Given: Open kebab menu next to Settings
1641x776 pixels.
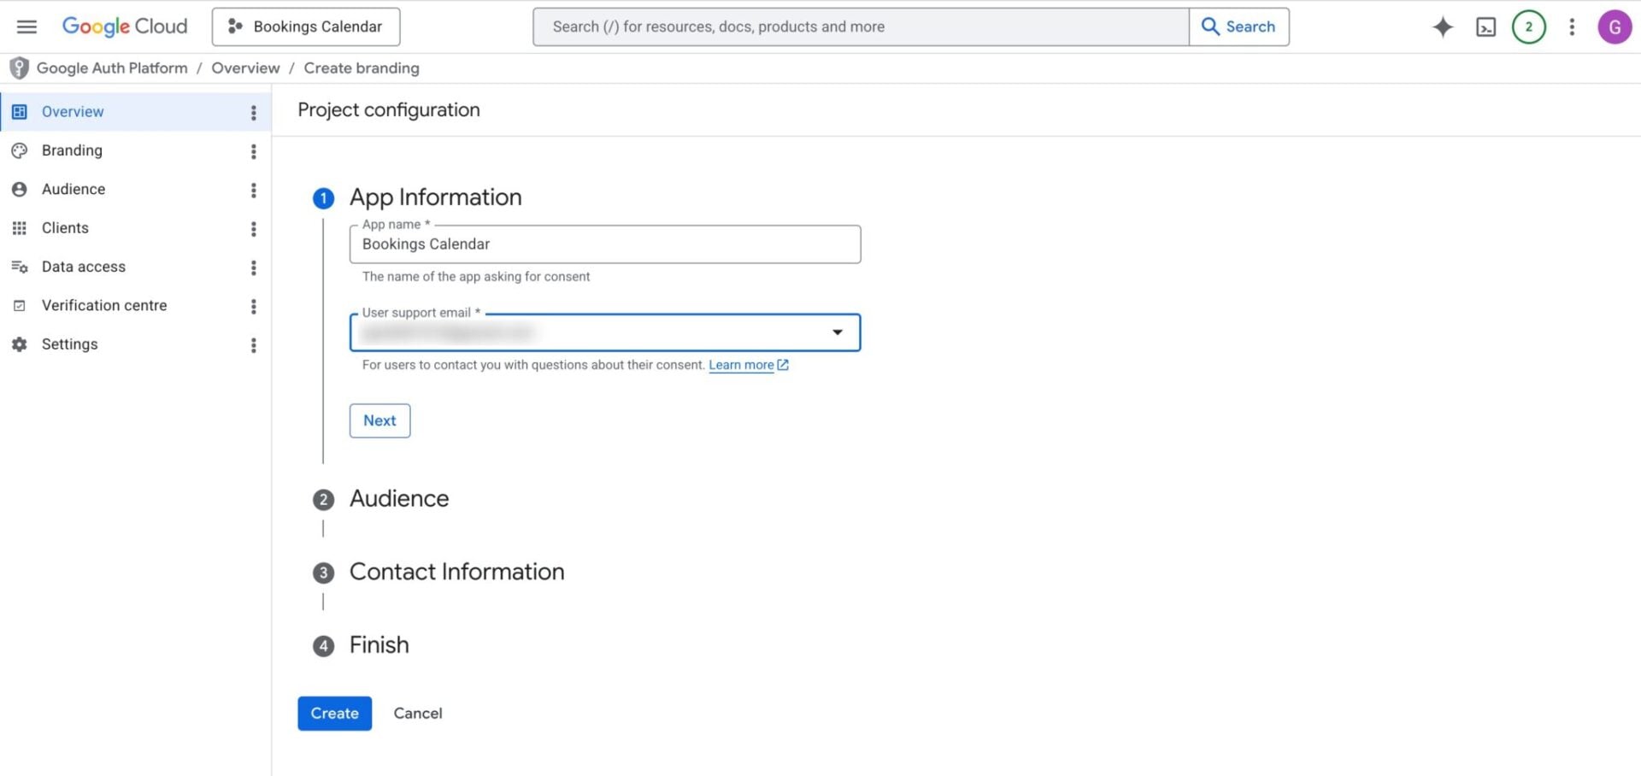Looking at the screenshot, I should (x=253, y=345).
